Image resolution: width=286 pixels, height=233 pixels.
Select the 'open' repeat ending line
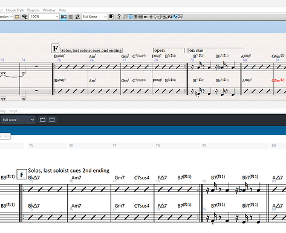click(169, 50)
